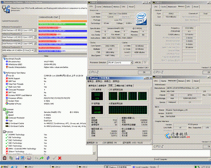Viewport: 211px width, 168px height.
Task: Click the red X Cancel icon in Sandra toolbar
Action: tap(60, 158)
